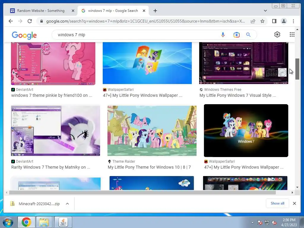
Task: Switch to Random Website - Something tab
Action: [41, 11]
